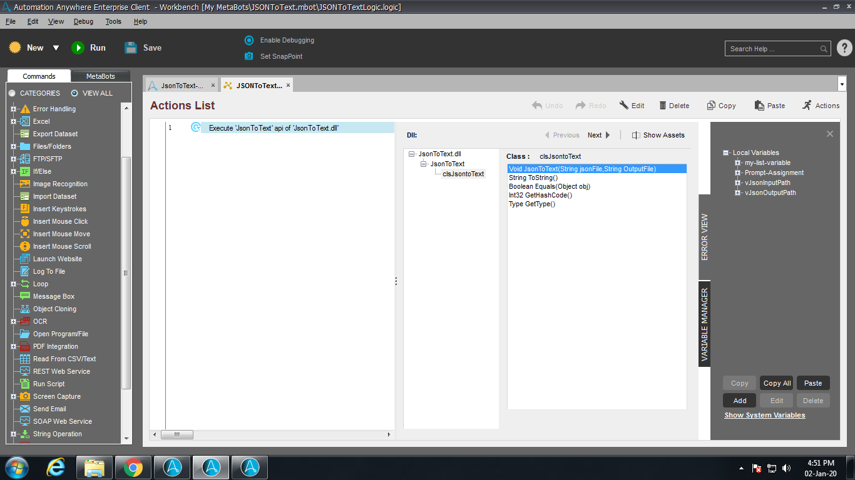Screen dimensions: 855x480
Task: Select the Loop command icon
Action: coord(25,284)
